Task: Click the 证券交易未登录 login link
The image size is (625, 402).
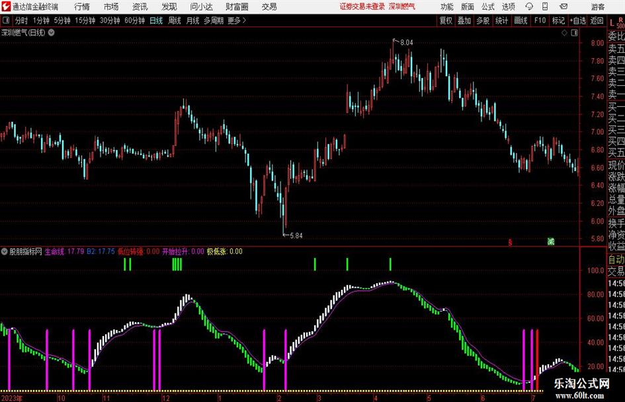Action: click(x=362, y=7)
